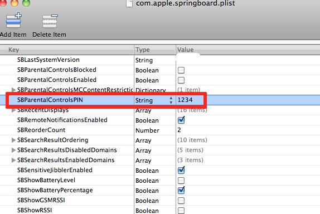Open type selector for SBParentalControlsPIN row

(x=171, y=100)
